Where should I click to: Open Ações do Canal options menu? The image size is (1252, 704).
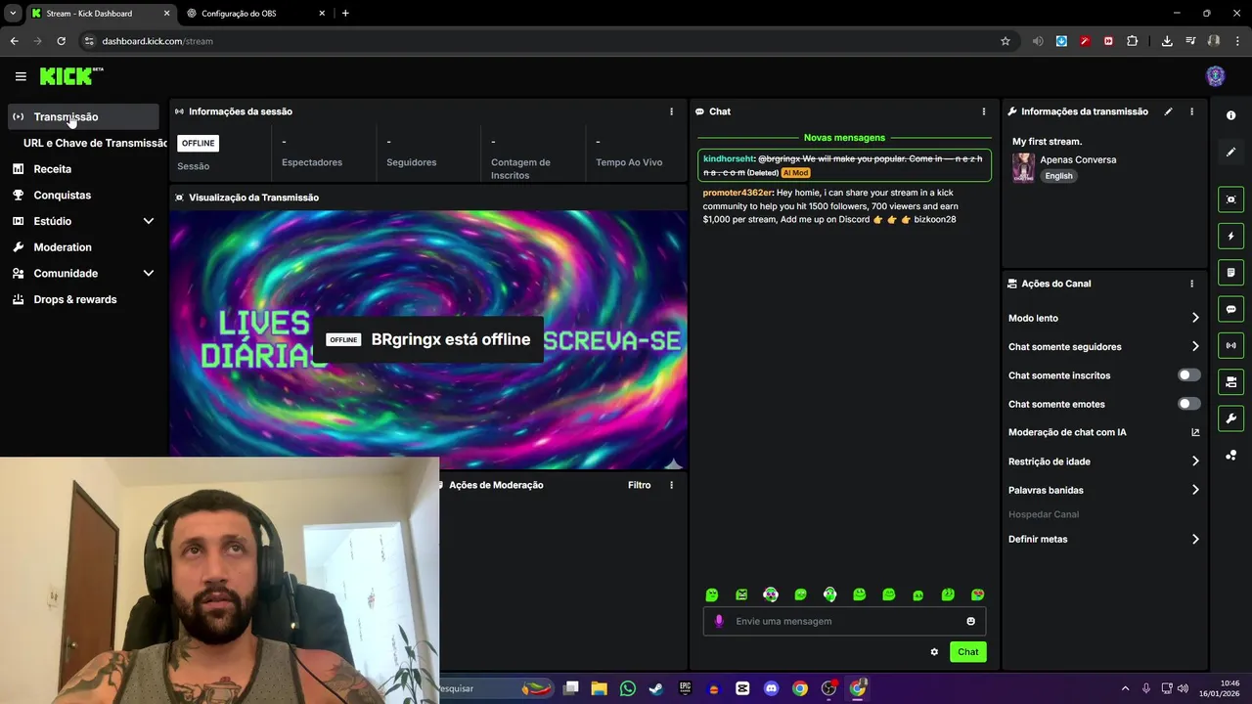coord(1191,284)
